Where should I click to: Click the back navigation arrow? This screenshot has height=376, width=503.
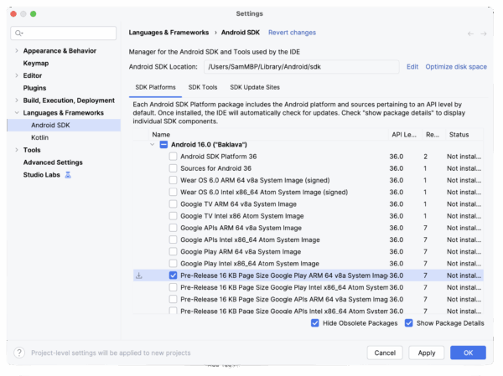[x=470, y=33]
